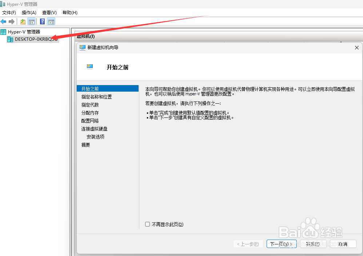Toggle the show/hide console tree icon

(32, 22)
